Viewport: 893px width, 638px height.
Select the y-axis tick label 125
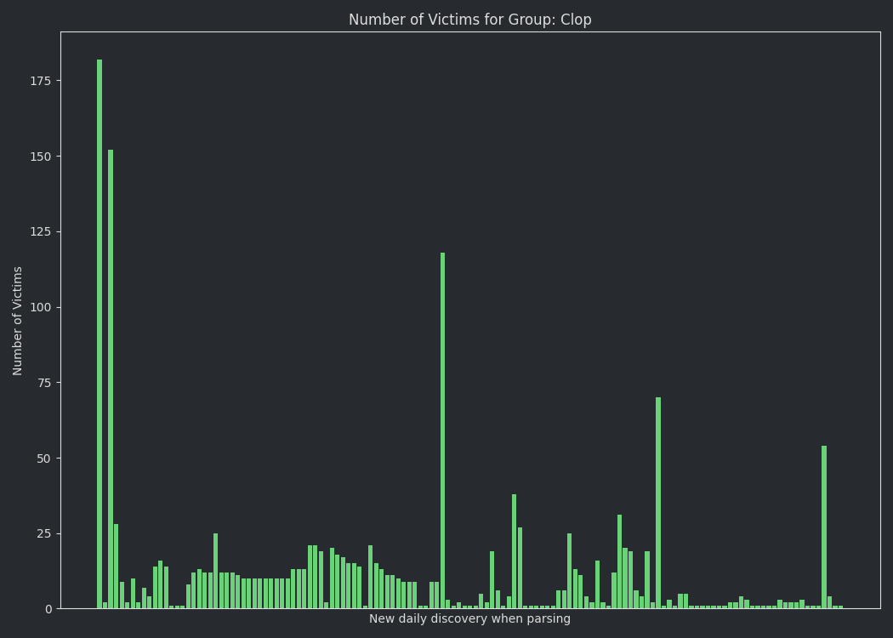click(41, 232)
